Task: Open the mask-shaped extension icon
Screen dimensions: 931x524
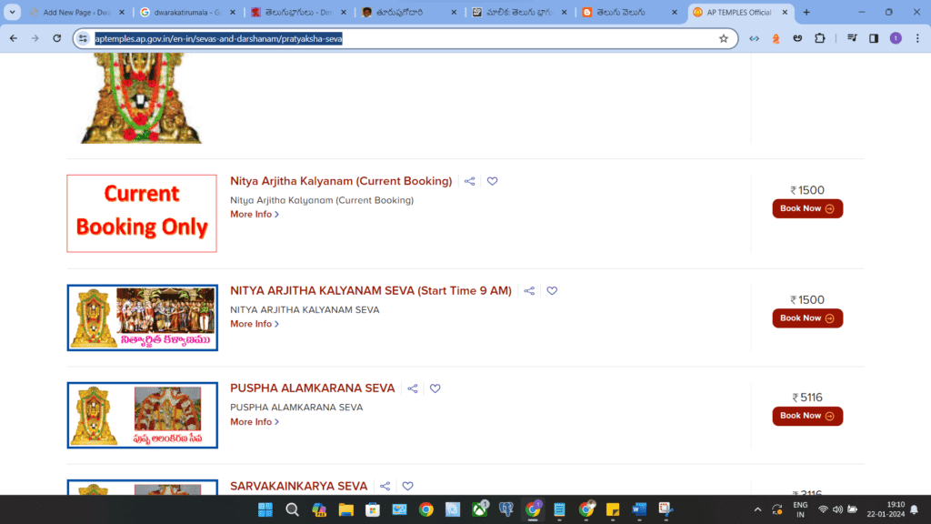Action: pyautogui.click(x=797, y=38)
